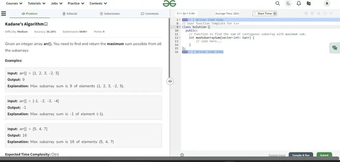Screen dimensions: 340x162
Task: Open the Tutorials dropdown
Action: [x=37, y=3]
